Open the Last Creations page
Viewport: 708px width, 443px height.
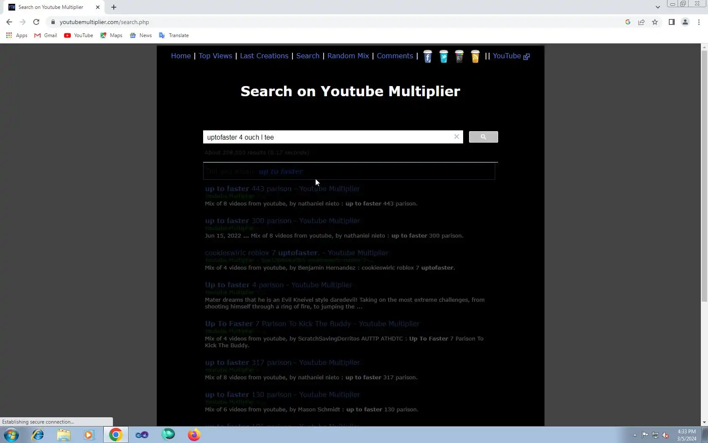[x=264, y=56]
